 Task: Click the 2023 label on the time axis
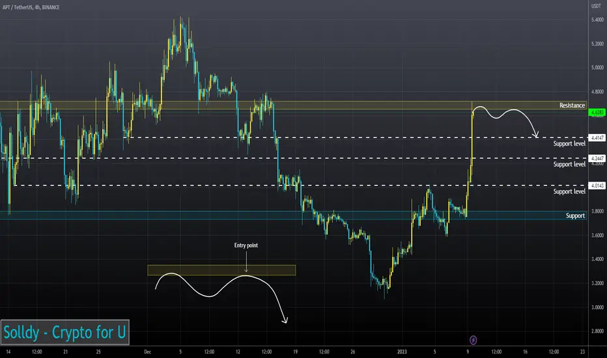[402, 351]
